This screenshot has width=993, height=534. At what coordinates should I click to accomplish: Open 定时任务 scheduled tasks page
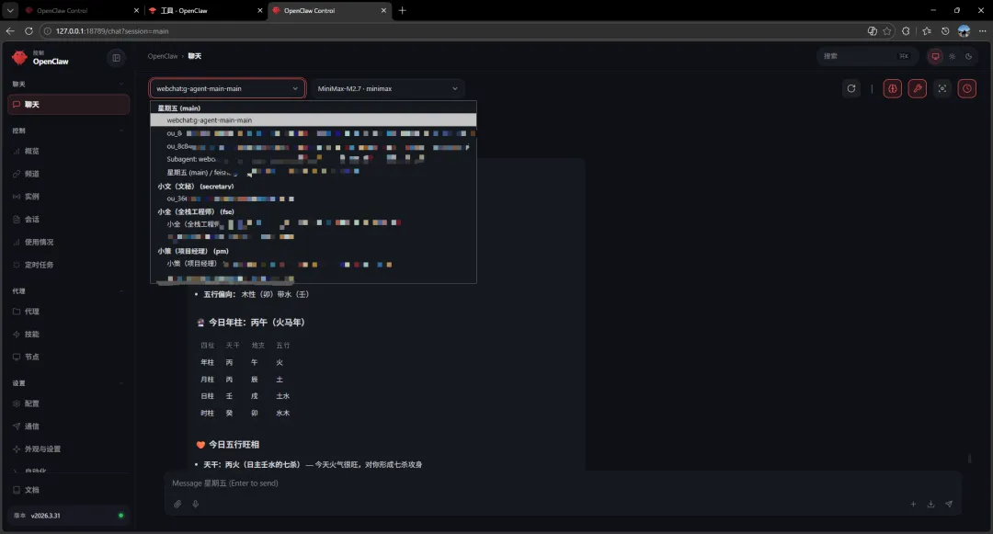68,265
